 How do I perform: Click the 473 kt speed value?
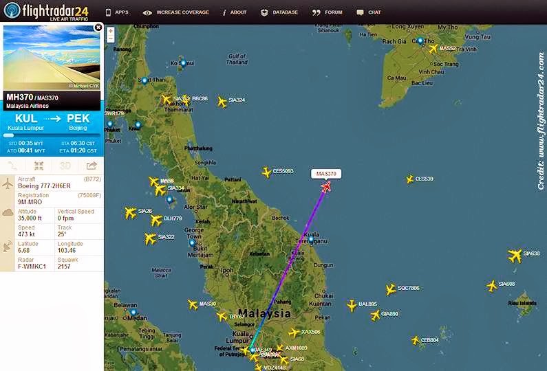point(26,234)
